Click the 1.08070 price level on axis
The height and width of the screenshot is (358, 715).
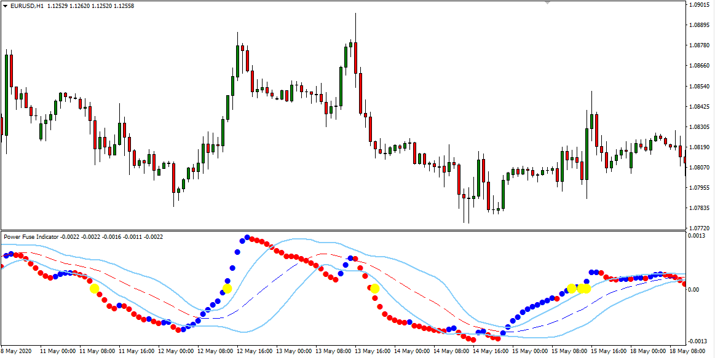699,167
